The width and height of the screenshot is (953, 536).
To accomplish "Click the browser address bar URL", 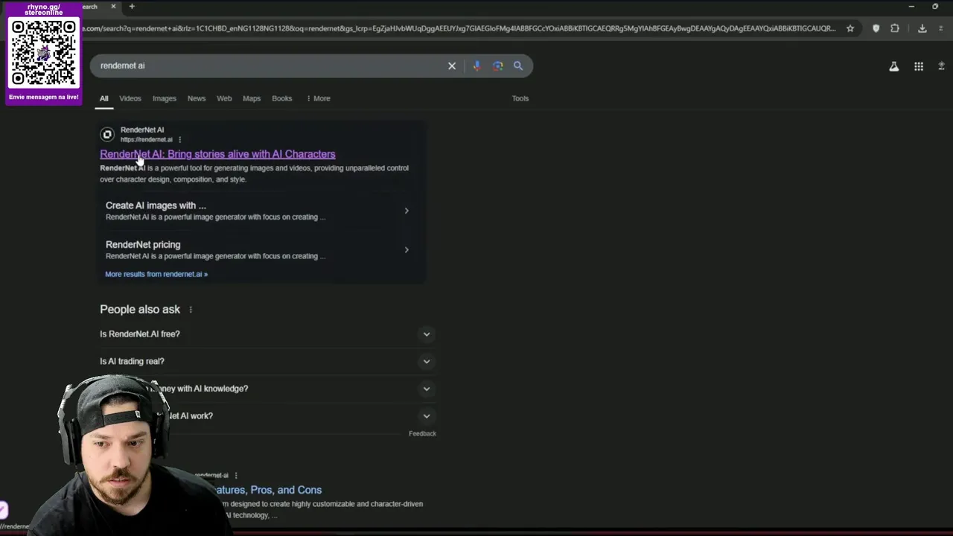I will (458, 28).
